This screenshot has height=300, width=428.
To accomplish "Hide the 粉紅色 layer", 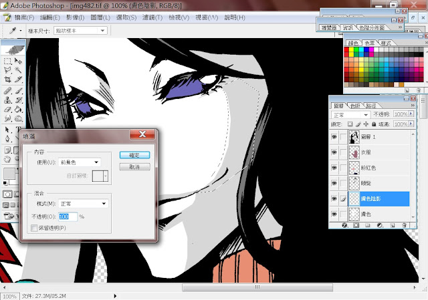I will tap(334, 168).
